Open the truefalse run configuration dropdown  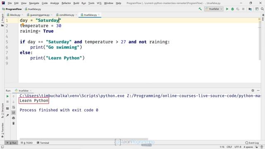pyautogui.click(x=214, y=9)
